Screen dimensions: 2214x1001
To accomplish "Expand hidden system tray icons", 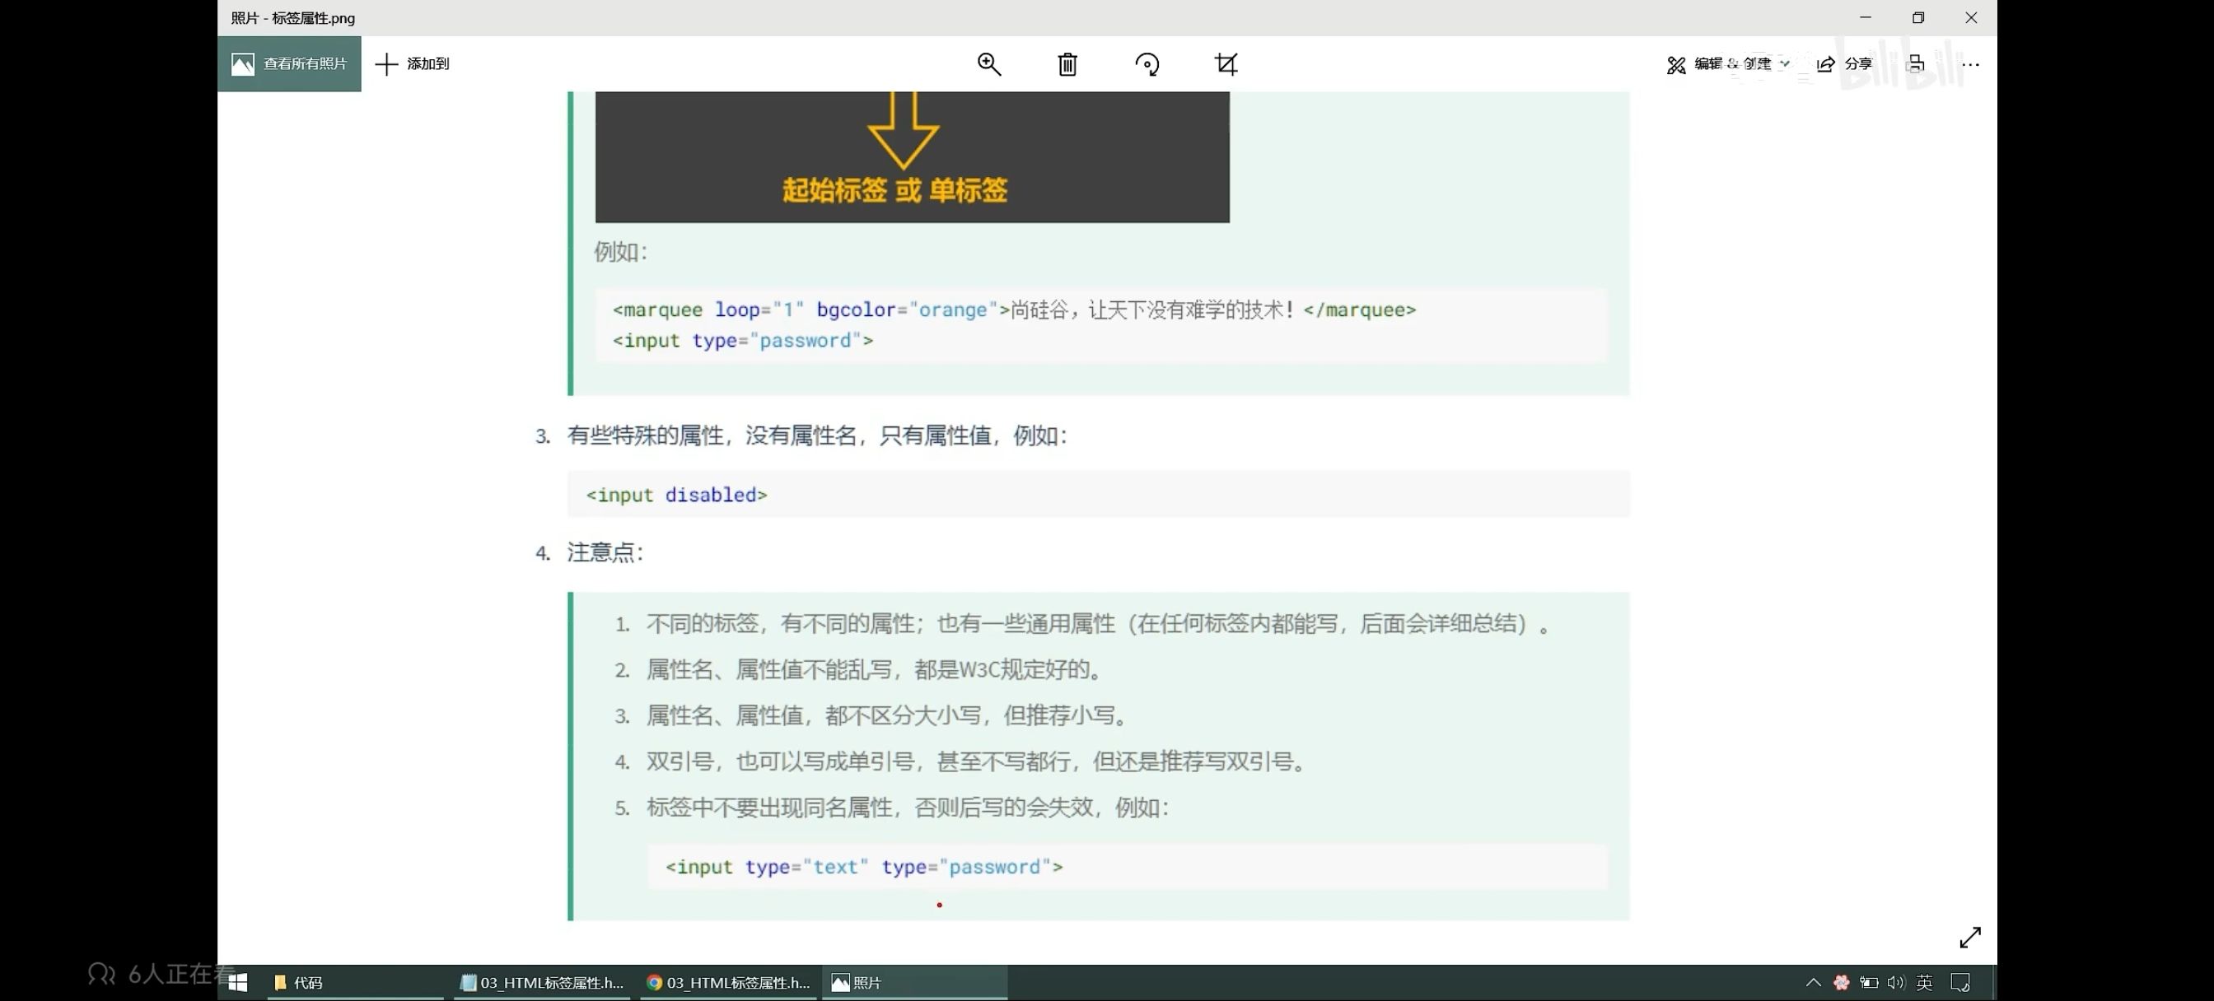I will pyautogui.click(x=1813, y=982).
